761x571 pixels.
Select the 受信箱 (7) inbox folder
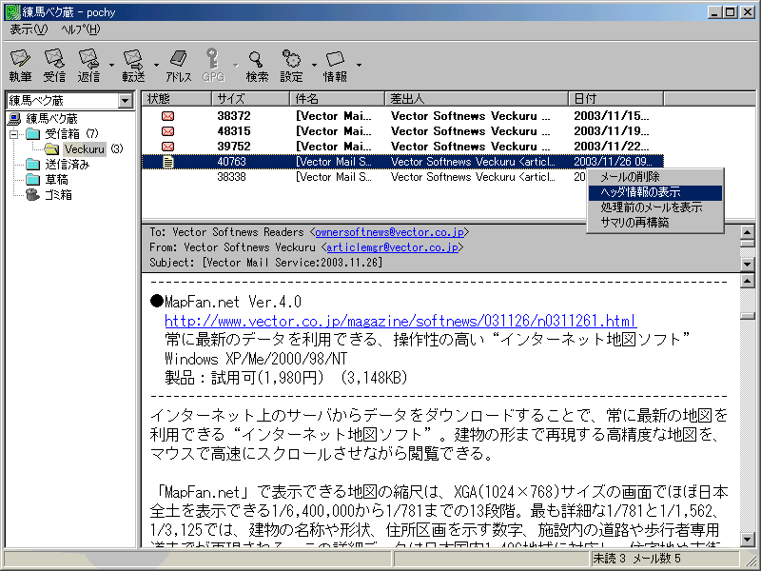[72, 133]
